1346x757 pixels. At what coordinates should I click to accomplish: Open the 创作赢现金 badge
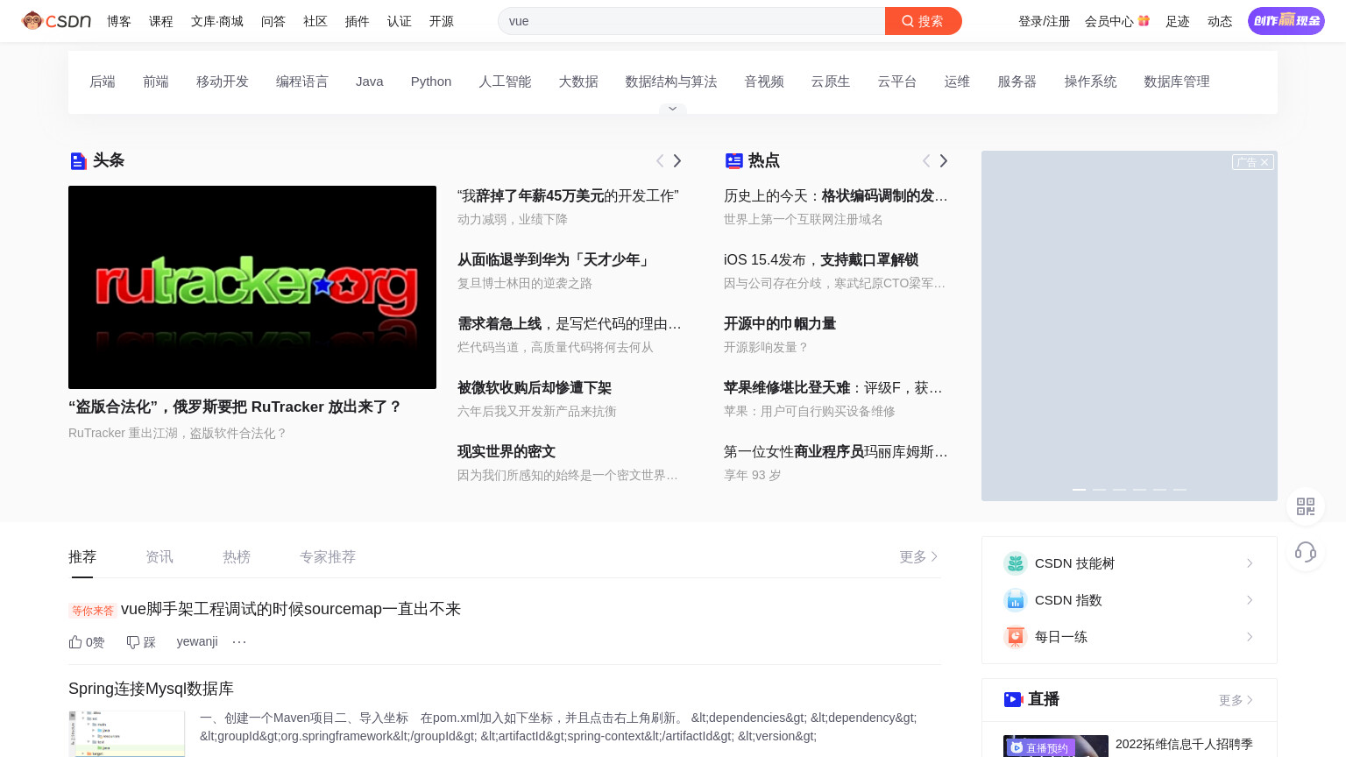click(1286, 21)
